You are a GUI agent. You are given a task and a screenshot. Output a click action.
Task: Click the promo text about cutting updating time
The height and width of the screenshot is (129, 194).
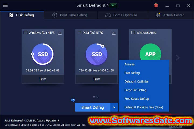tap(45, 125)
